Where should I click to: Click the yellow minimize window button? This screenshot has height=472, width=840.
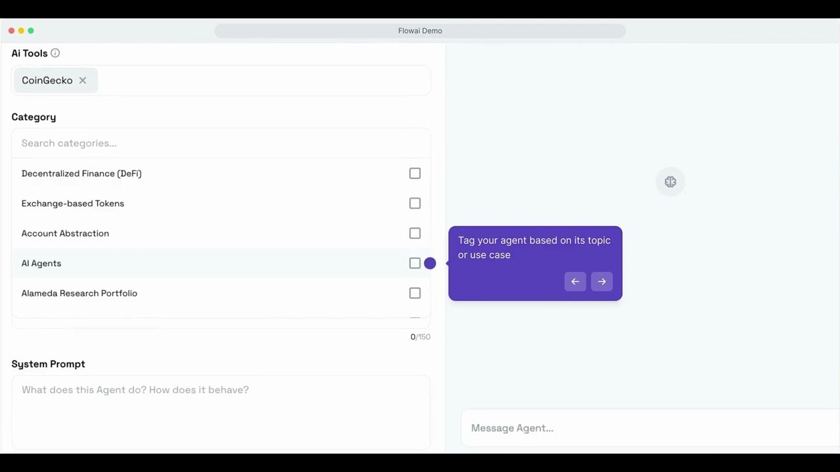21,31
